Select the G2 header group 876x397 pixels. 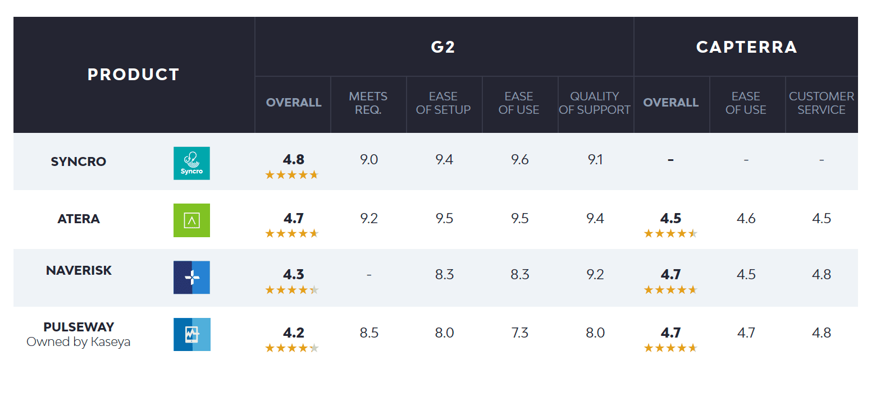443,47
